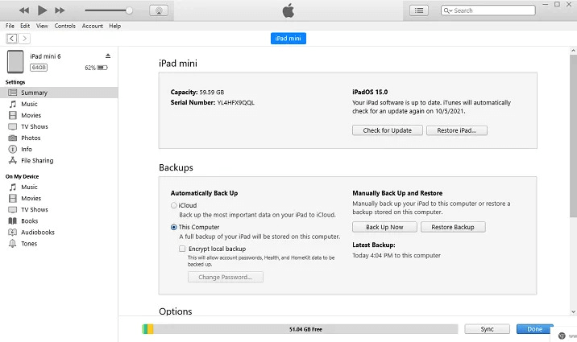Screen dimensions: 577x342
Task: Click the Restore iPad button
Action: click(456, 130)
